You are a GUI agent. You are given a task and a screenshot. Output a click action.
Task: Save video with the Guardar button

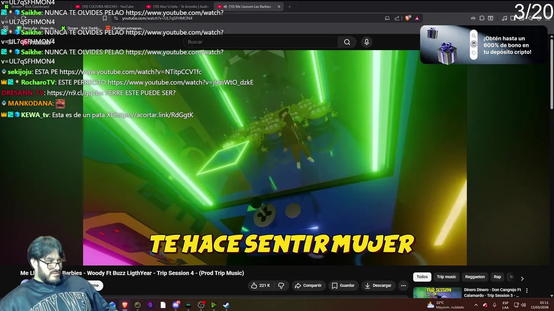click(x=343, y=286)
